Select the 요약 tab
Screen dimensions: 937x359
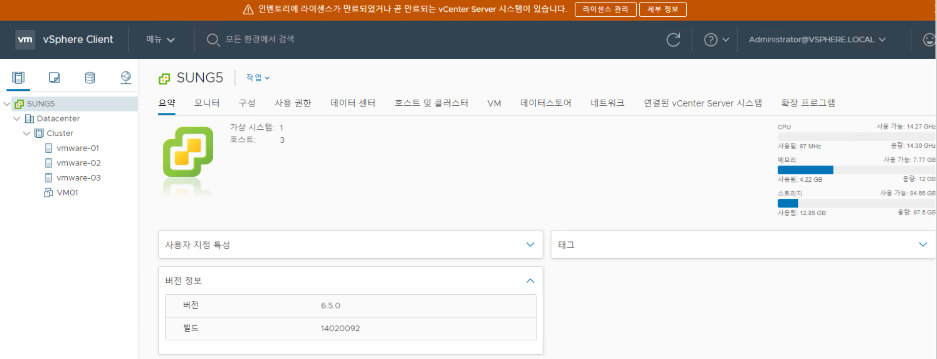[x=167, y=103]
